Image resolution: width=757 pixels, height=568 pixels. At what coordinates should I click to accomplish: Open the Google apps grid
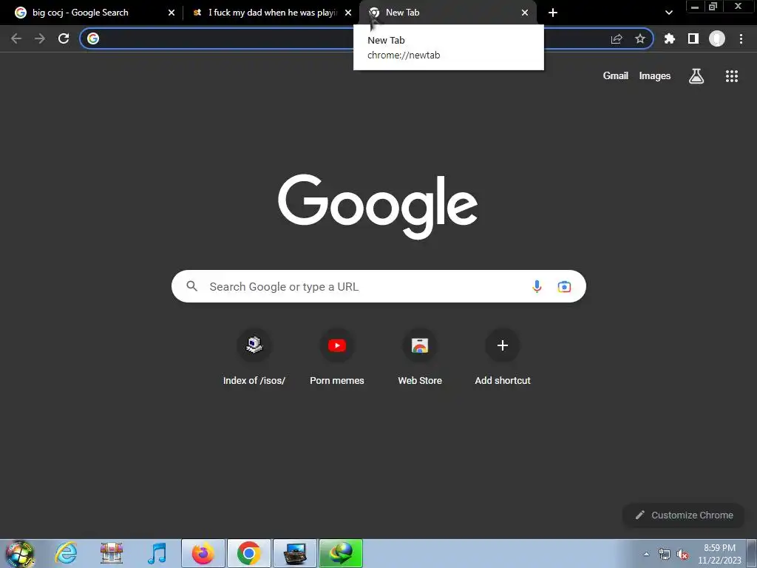tap(732, 76)
